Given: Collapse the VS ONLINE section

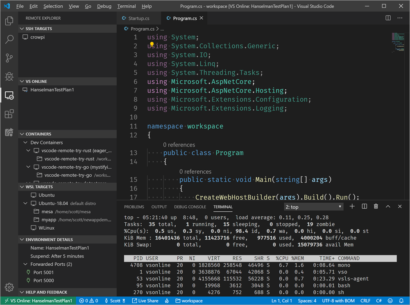Looking at the screenshot, I should (22, 81).
